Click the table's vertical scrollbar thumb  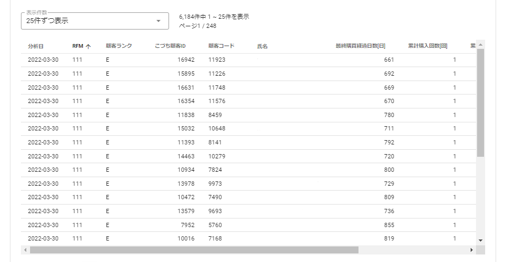pos(480,102)
